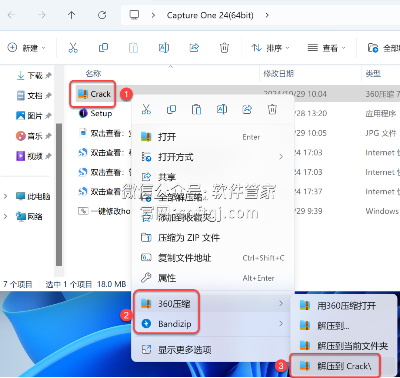Click the Rename icon in Explorer toolbar
The height and width of the screenshot is (378, 400).
coord(164,48)
